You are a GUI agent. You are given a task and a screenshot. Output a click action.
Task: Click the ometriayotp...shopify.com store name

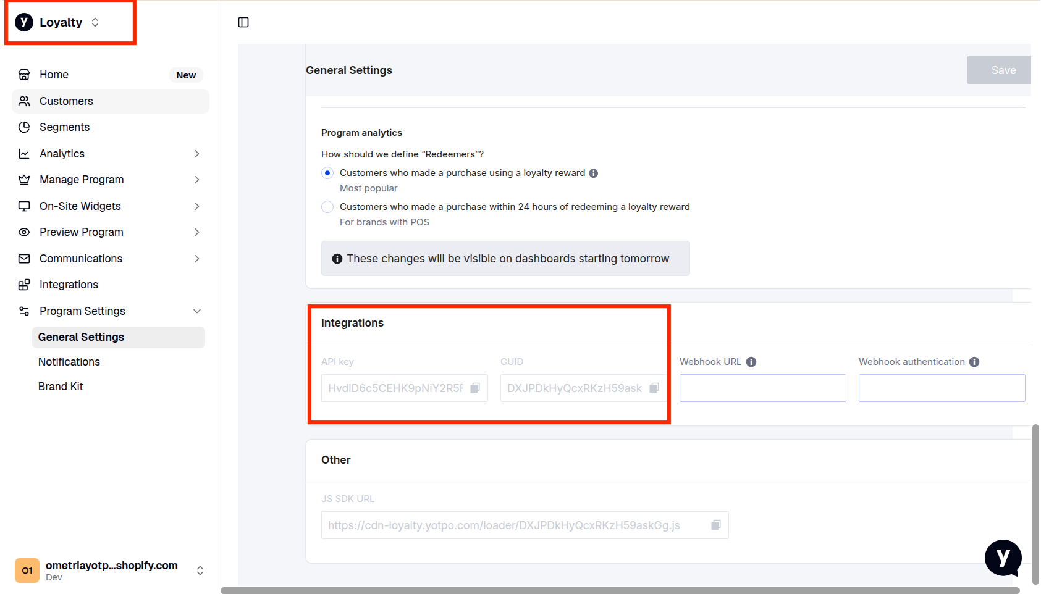pos(112,566)
